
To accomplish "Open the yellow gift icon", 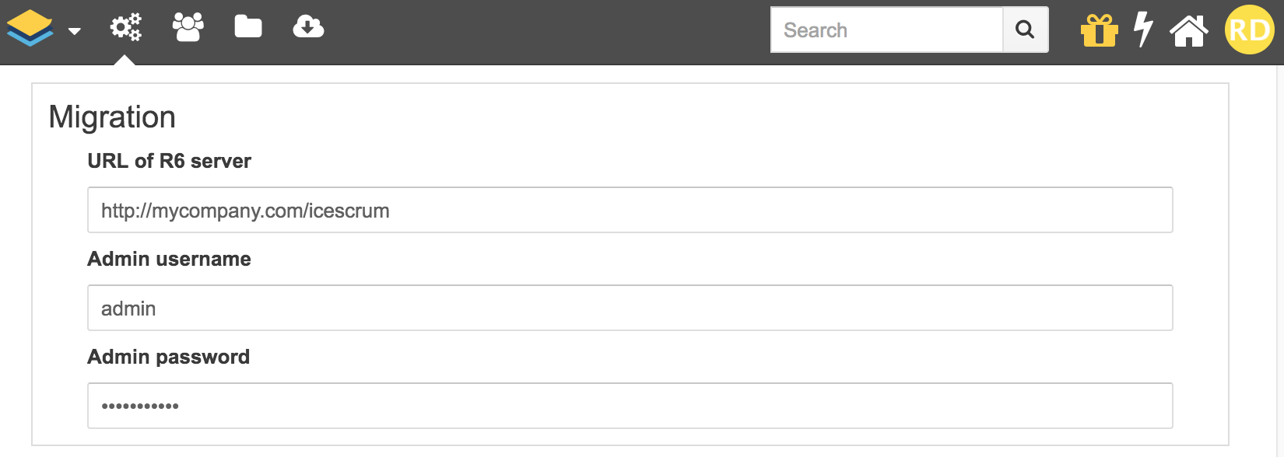I will pos(1099,31).
